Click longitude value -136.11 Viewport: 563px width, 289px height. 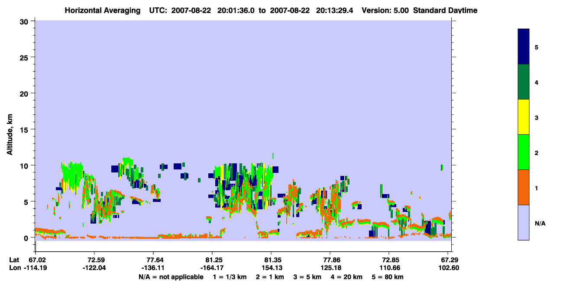tap(153, 268)
